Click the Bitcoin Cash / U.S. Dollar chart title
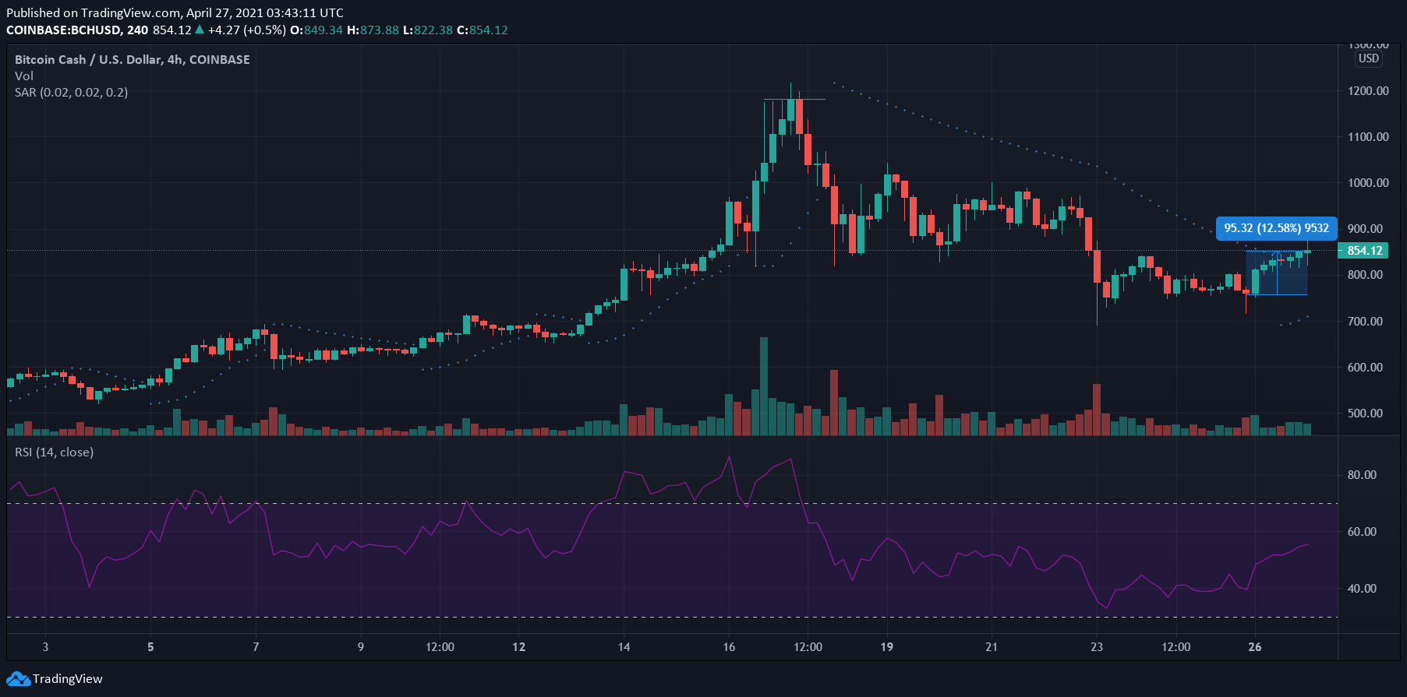 tap(133, 59)
